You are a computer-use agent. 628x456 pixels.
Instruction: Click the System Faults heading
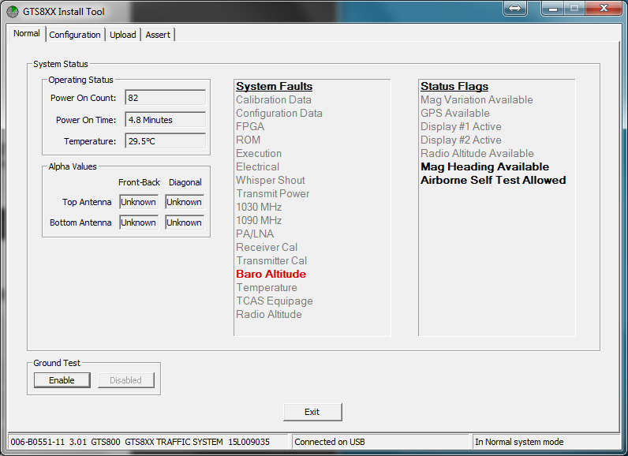pyautogui.click(x=275, y=87)
